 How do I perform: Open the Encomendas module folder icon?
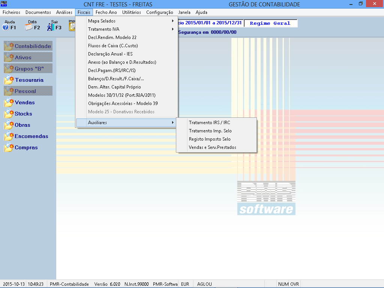[x=9, y=136]
